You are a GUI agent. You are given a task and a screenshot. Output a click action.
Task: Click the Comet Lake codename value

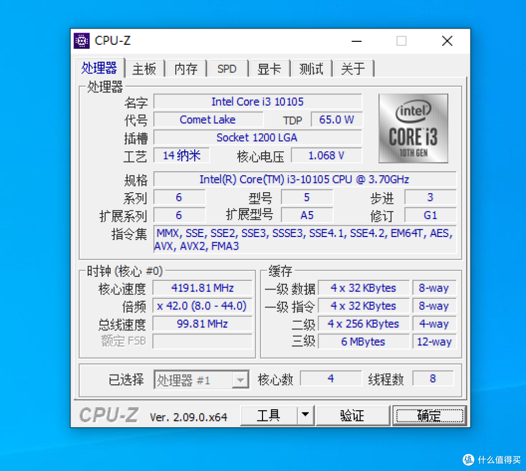click(208, 120)
